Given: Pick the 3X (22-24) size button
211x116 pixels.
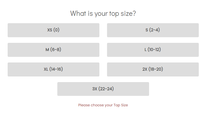Looking at the screenshot, I should [103, 89].
